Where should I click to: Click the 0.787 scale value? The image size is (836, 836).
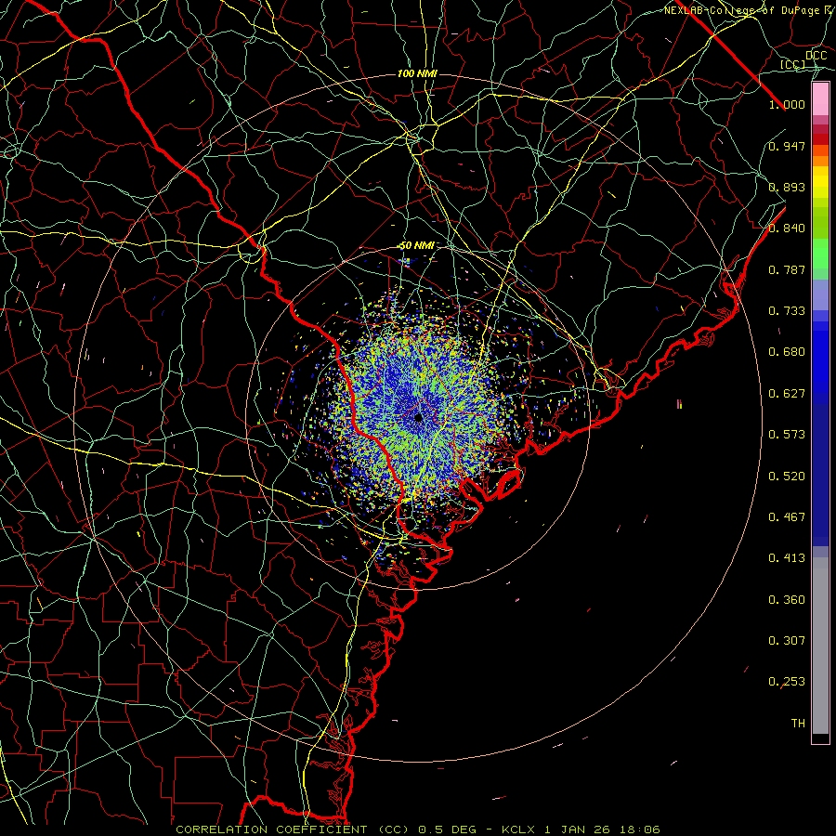pyautogui.click(x=787, y=269)
